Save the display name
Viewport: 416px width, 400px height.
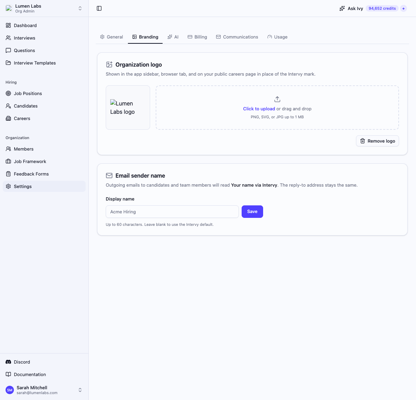(x=252, y=212)
